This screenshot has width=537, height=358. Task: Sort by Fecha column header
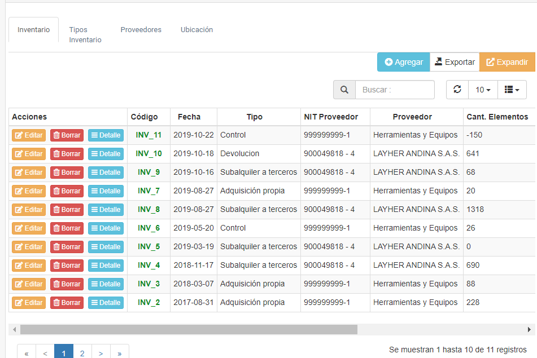click(189, 117)
